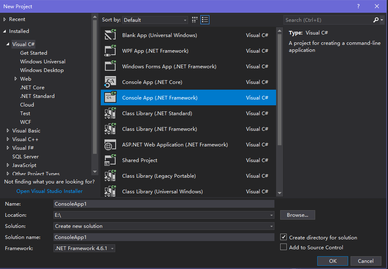388x269 pixels.
Task: Expand the Visual F# node
Action: (8, 148)
